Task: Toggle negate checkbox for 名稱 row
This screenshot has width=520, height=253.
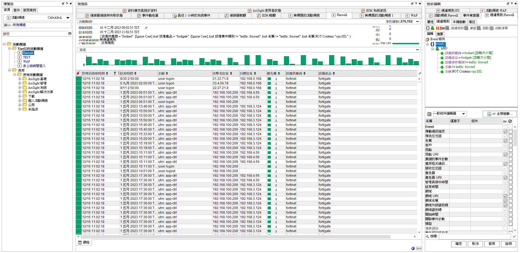Action: coord(510,141)
